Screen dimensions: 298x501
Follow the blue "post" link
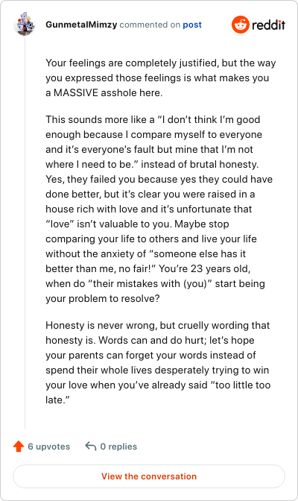coord(192,25)
